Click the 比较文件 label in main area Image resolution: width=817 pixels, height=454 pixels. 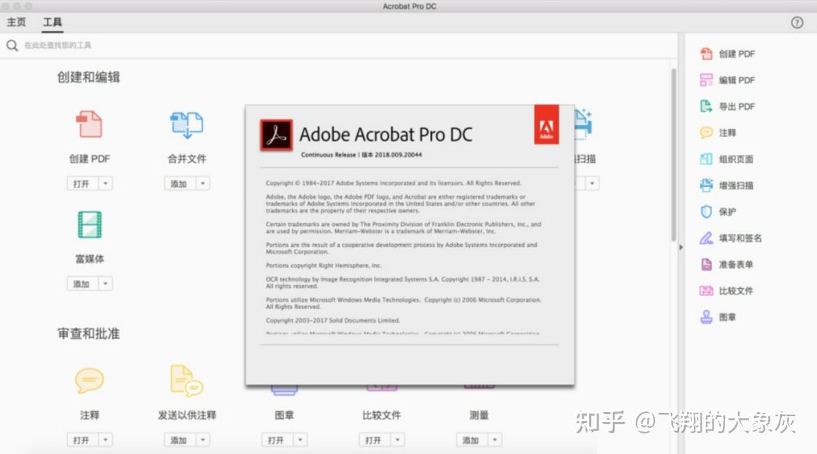pyautogui.click(x=382, y=415)
